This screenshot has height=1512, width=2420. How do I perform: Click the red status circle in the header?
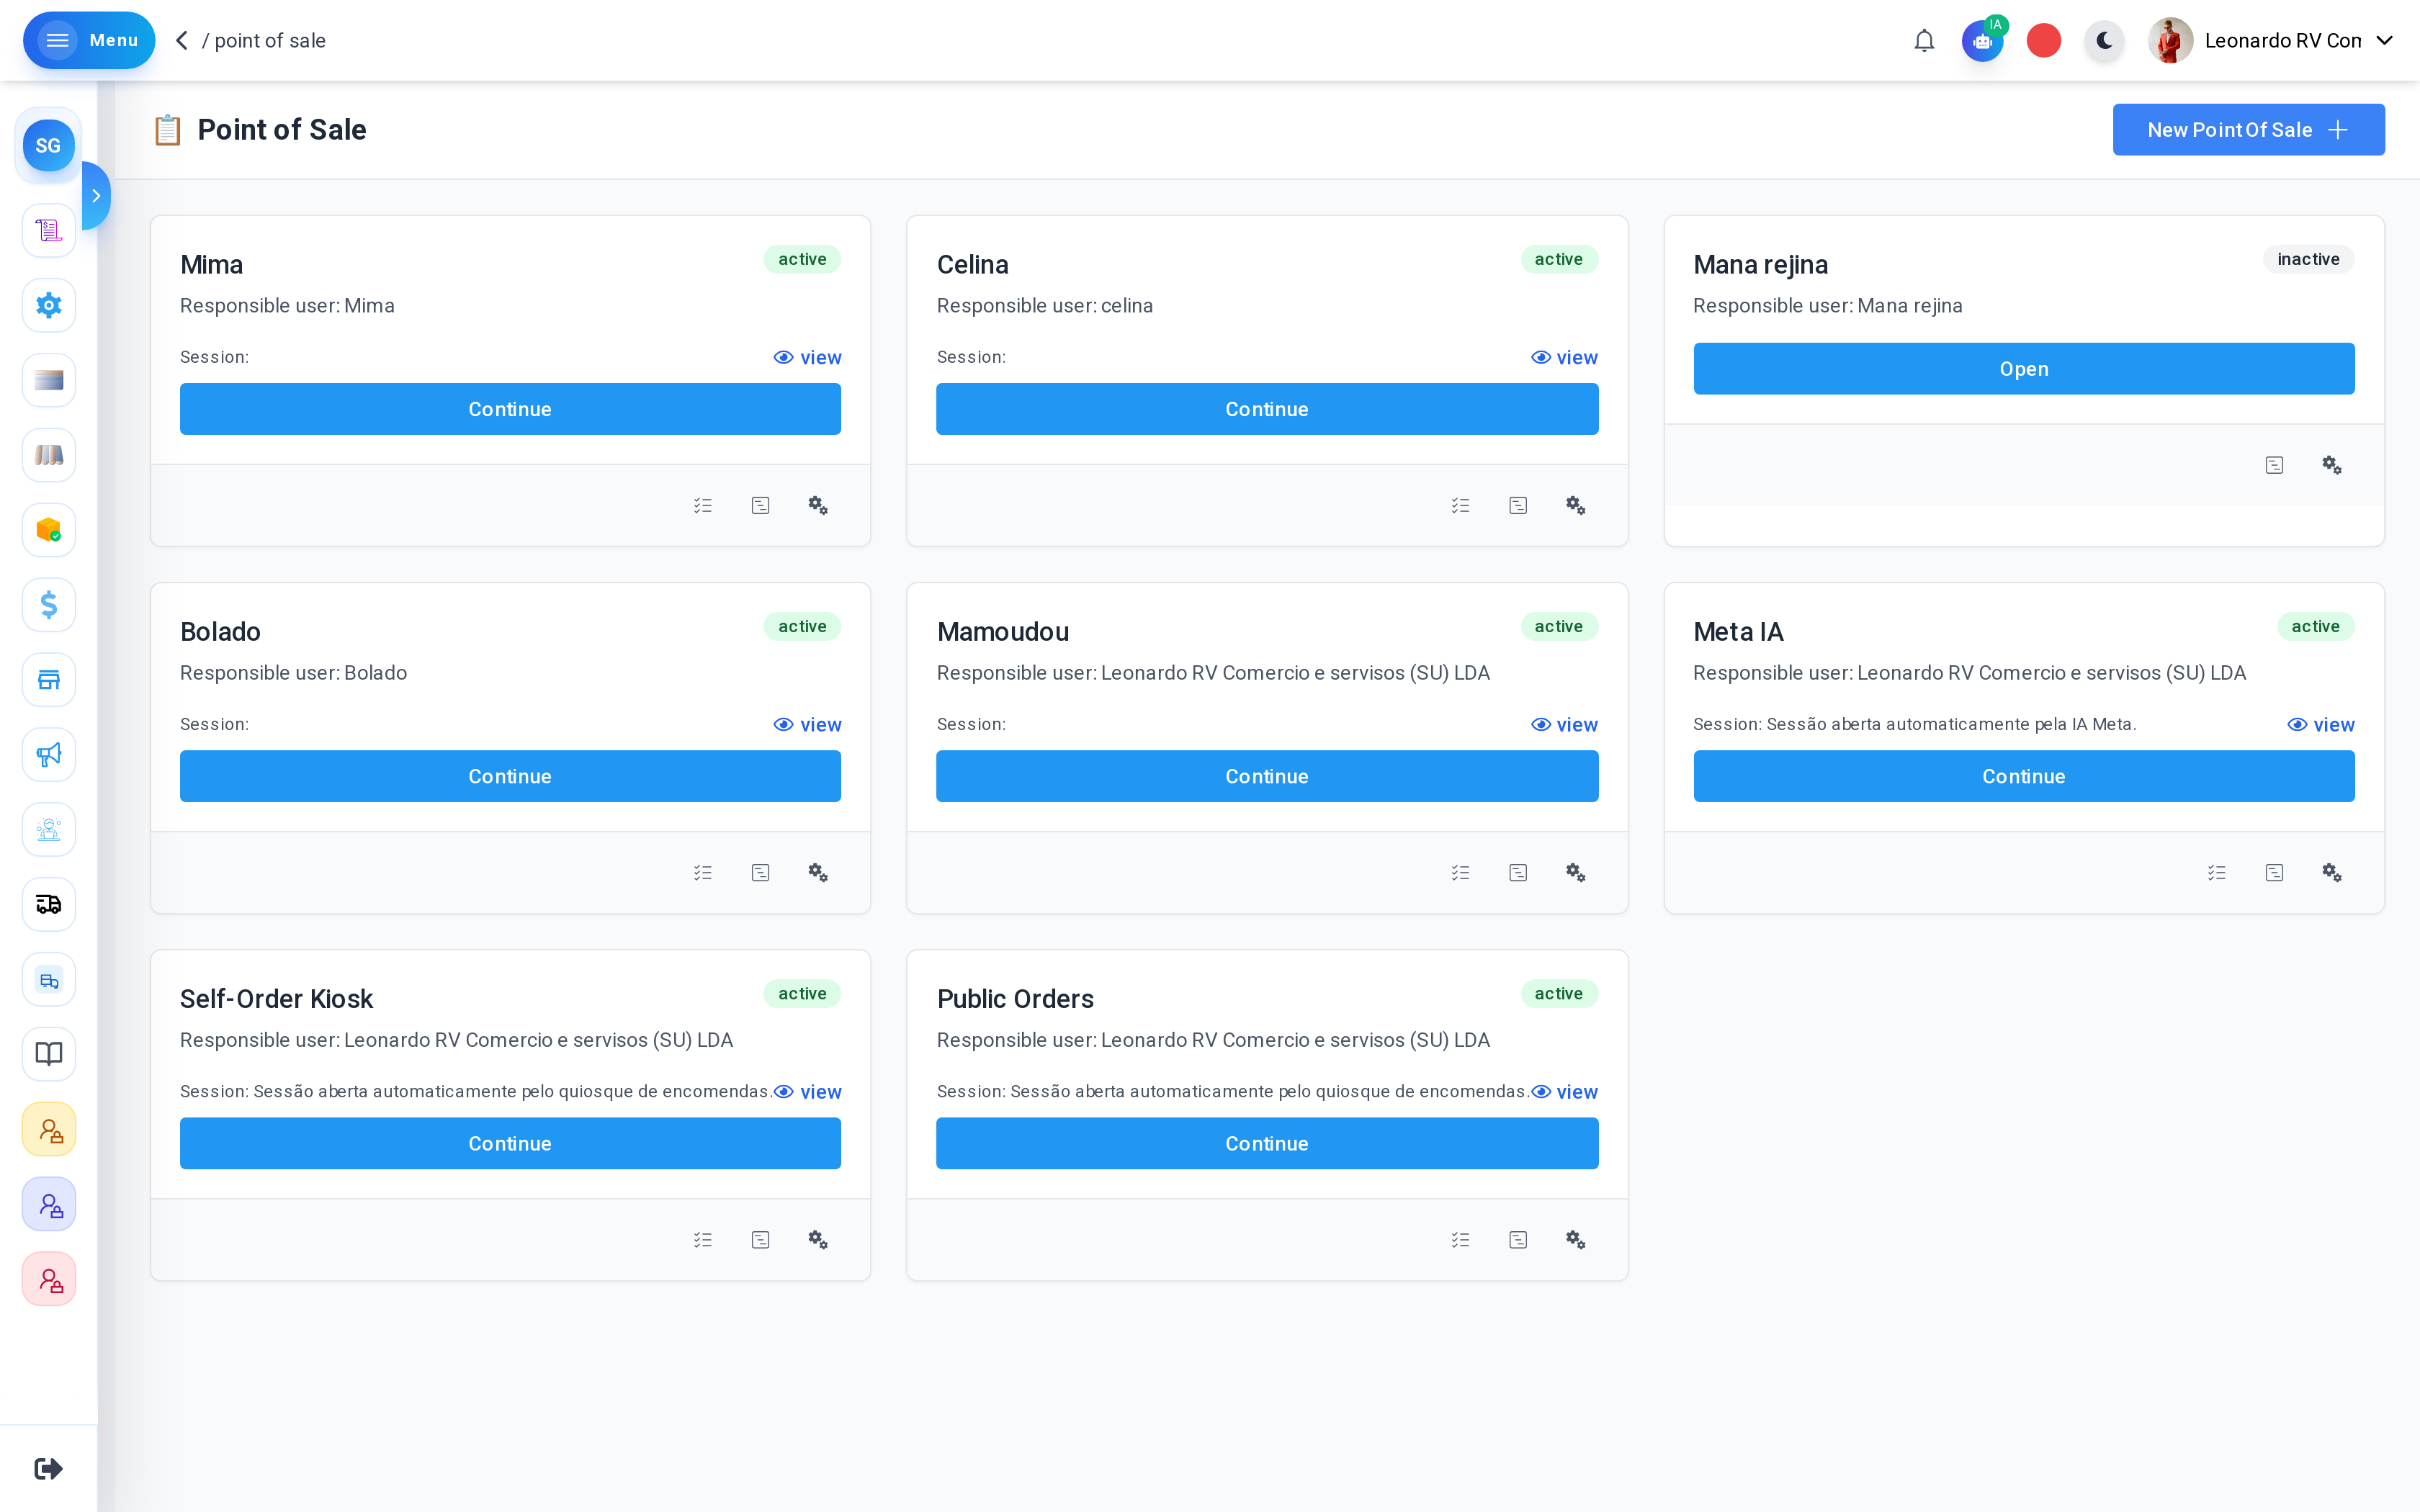(x=2044, y=41)
